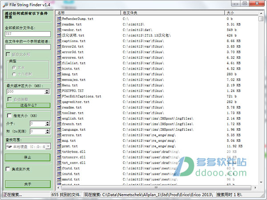Screen dimensions: 267x200
Task: Click the file icon beside ftstd.txt
Action: pos(59,168)
